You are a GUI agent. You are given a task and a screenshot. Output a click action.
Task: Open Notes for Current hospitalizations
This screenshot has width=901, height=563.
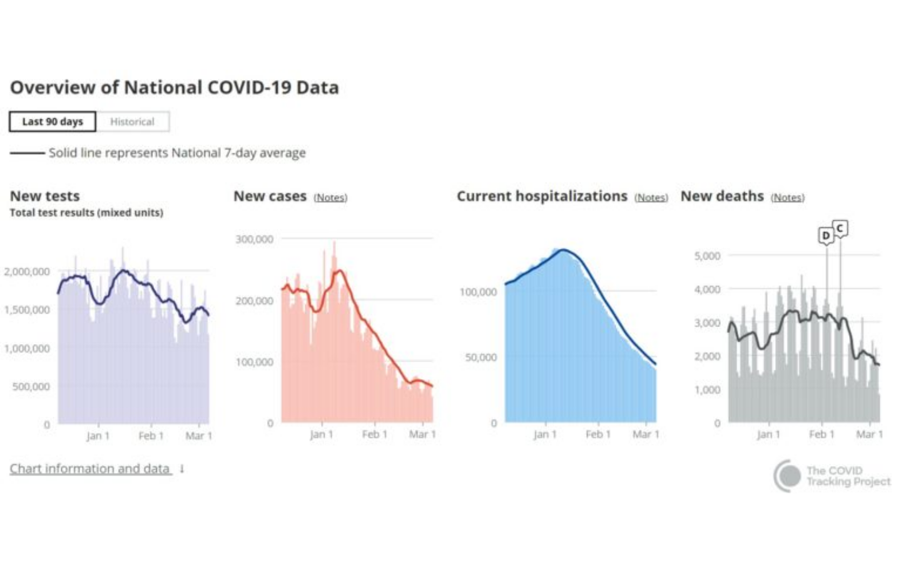pos(651,198)
